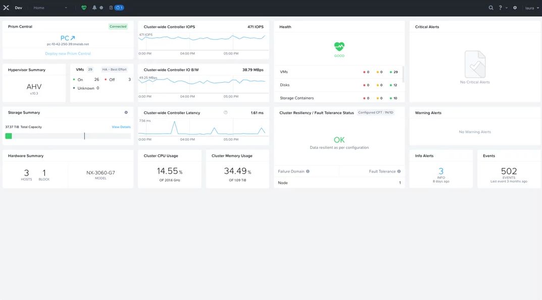Click View Details in Storage Summary
The width and height of the screenshot is (542, 300).
[x=121, y=127]
